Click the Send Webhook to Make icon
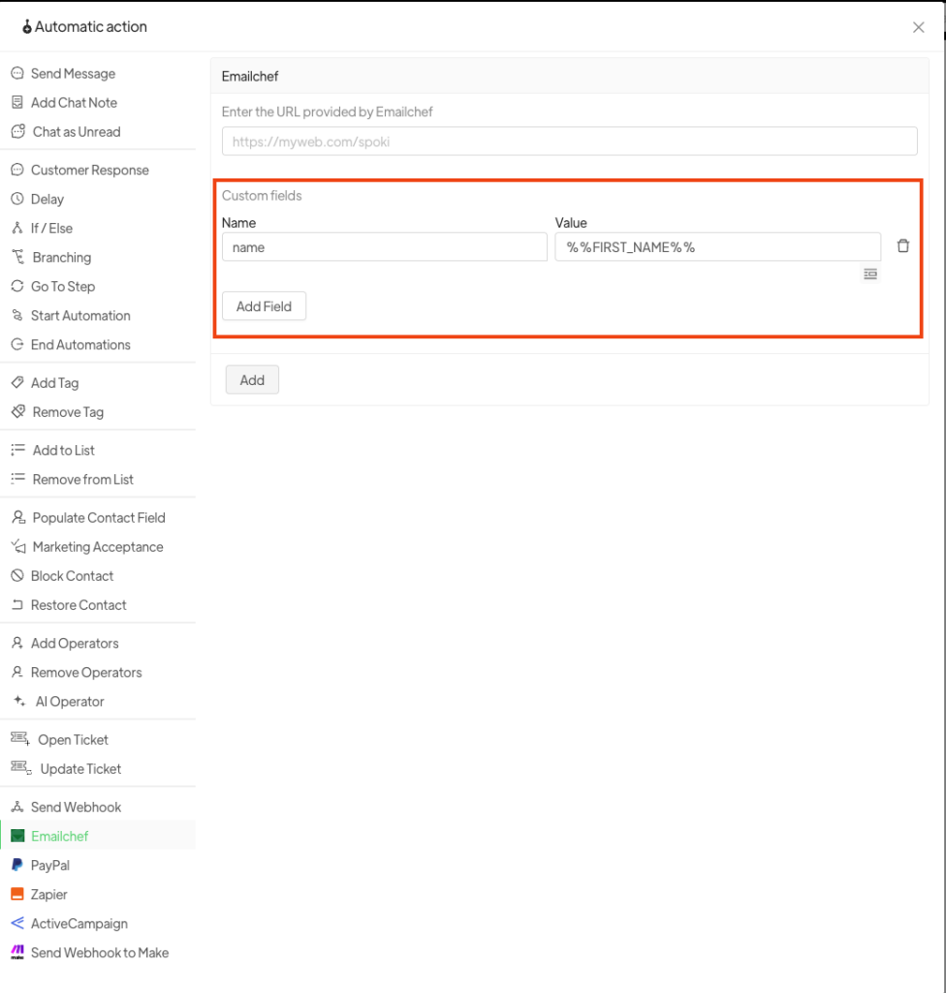946x993 pixels. point(17,952)
